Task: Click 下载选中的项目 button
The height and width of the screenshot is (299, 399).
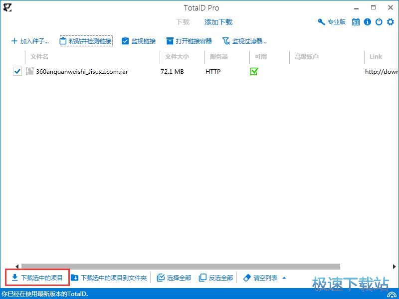Action: point(37,278)
